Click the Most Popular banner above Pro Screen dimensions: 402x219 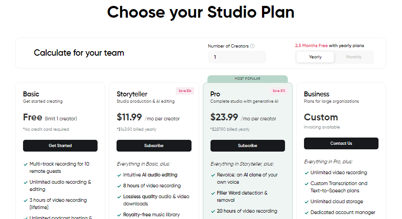click(x=248, y=79)
